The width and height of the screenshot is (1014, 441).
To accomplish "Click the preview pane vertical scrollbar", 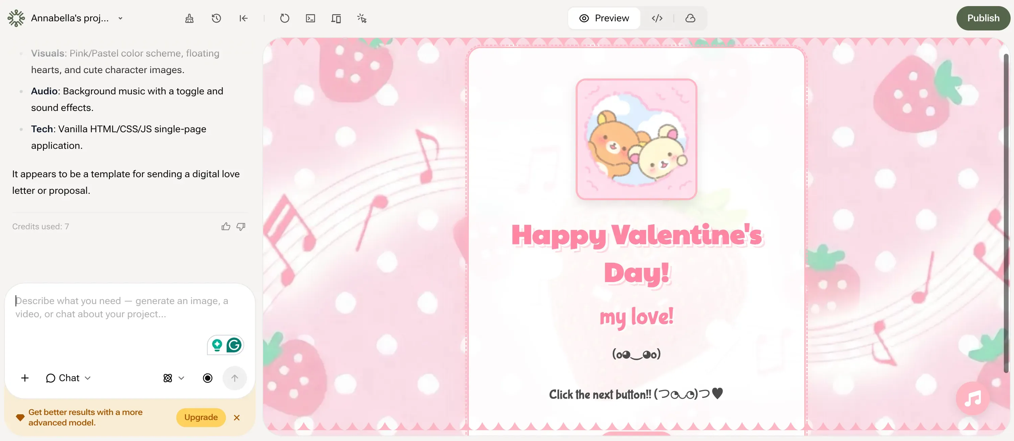I will pyautogui.click(x=1006, y=213).
